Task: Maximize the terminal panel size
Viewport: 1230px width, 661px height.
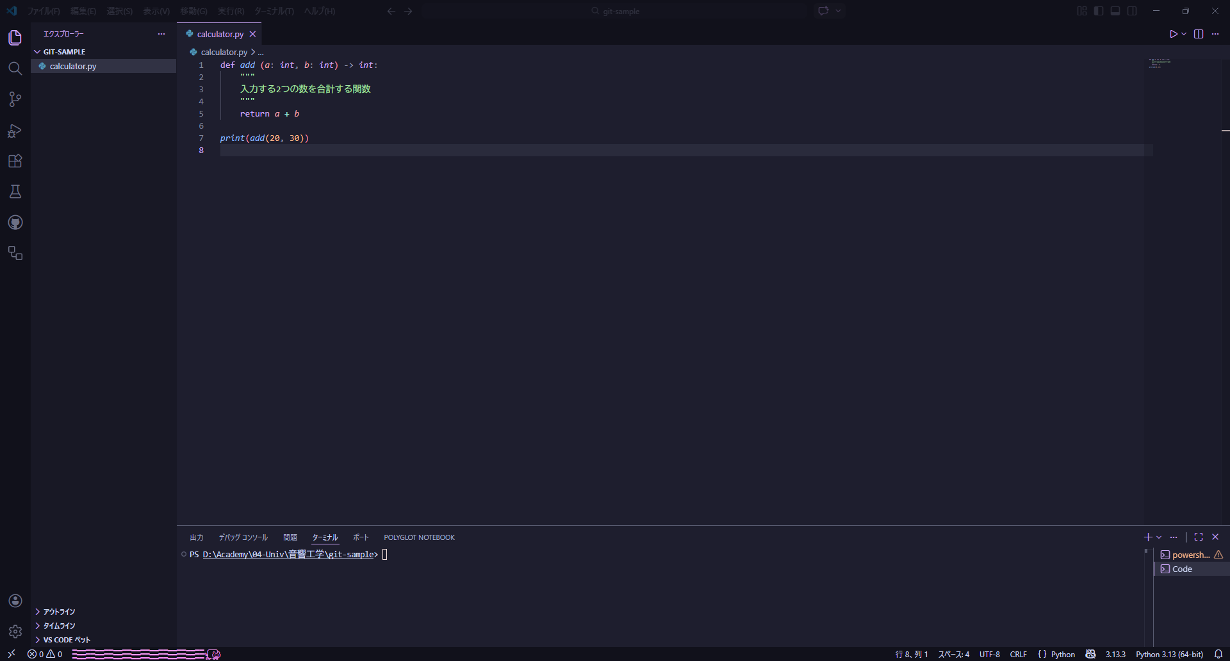Action: [1199, 537]
